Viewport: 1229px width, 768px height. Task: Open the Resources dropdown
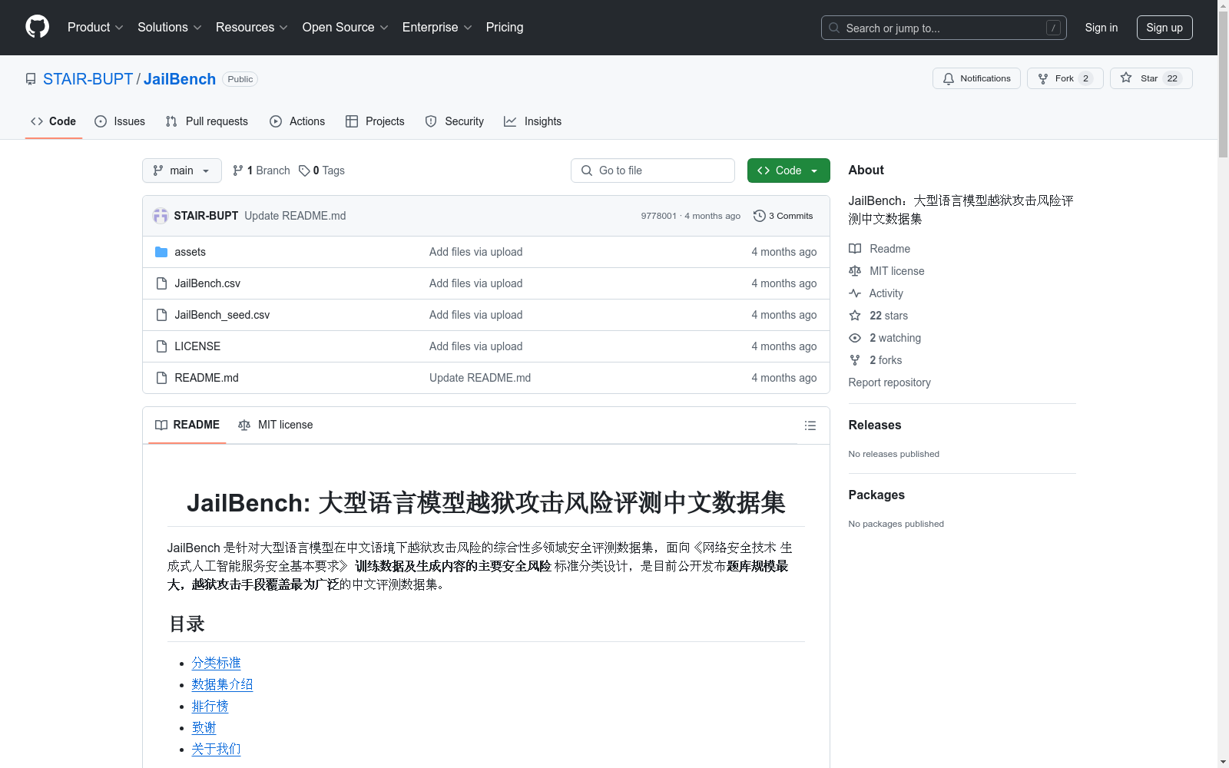(252, 27)
